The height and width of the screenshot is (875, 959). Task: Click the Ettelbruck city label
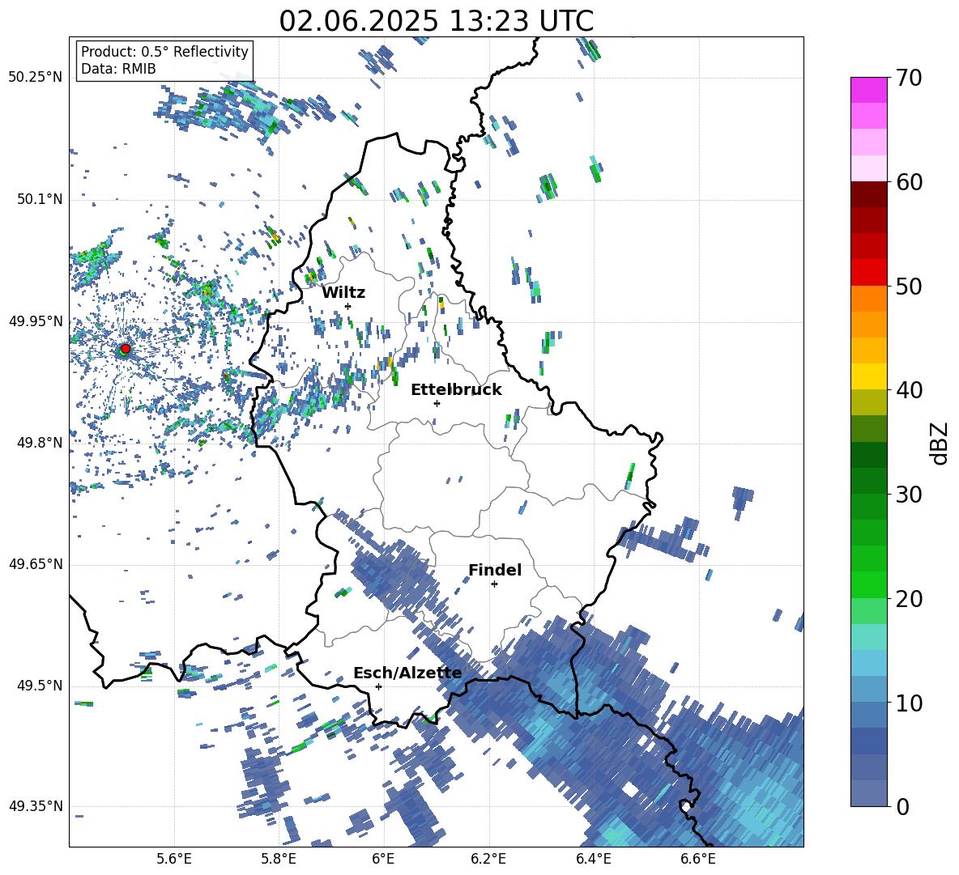click(x=456, y=390)
